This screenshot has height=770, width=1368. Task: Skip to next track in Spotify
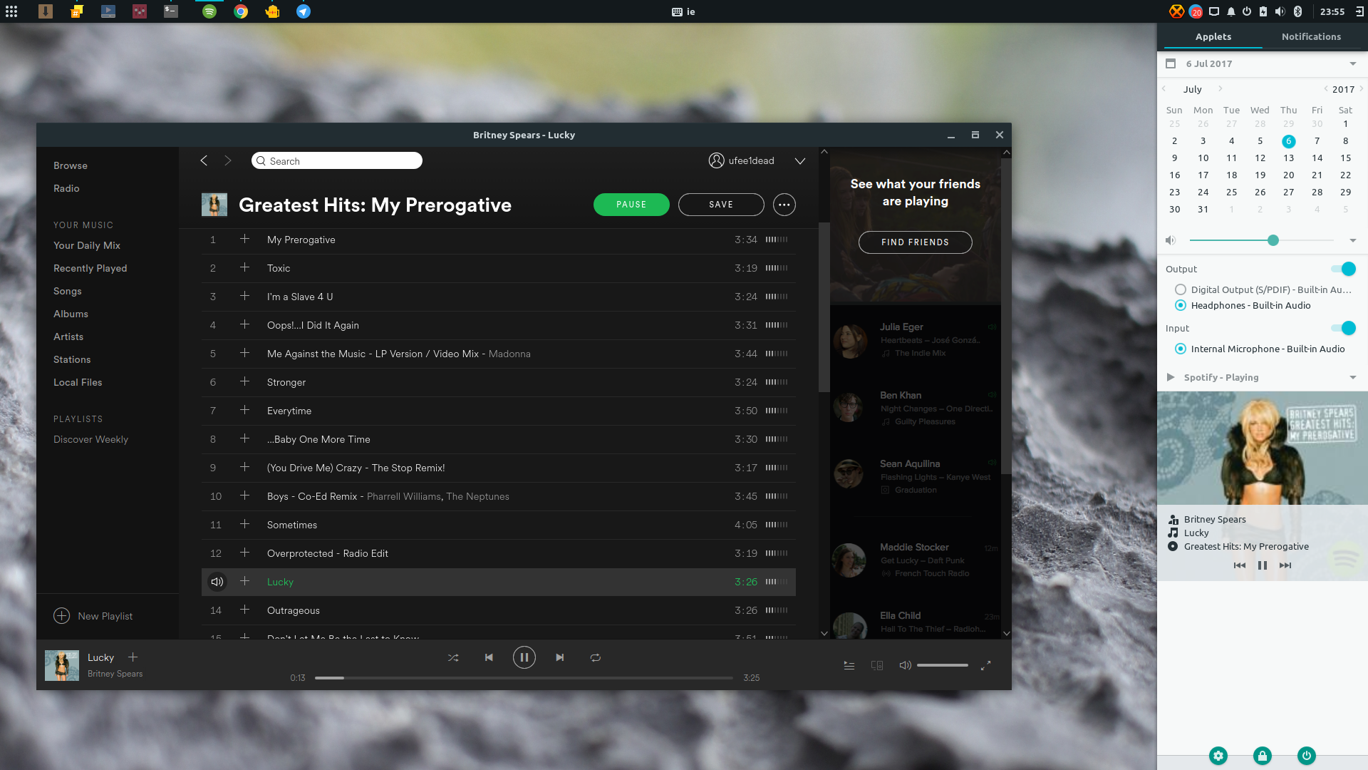click(x=560, y=657)
